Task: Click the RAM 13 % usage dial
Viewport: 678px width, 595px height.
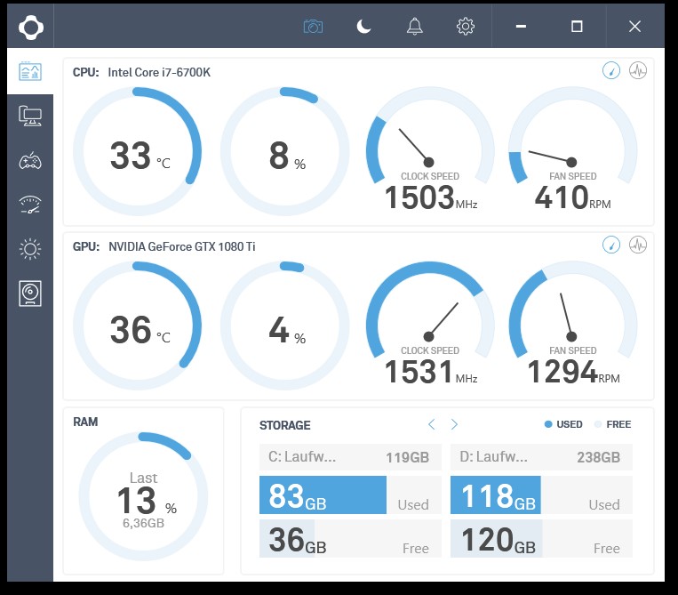Action: tap(143, 496)
